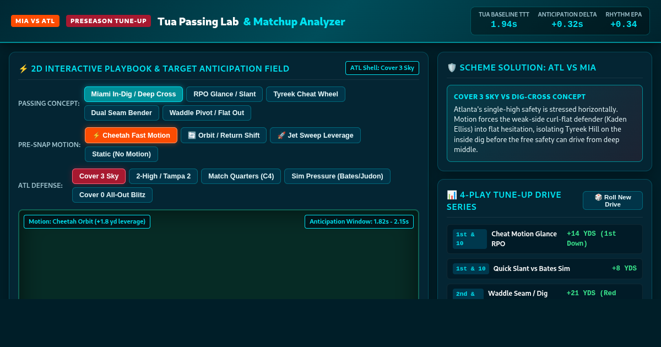This screenshot has width=661, height=347.
Task: Click Anticipation Delta value +0.32s
Action: [x=567, y=24]
